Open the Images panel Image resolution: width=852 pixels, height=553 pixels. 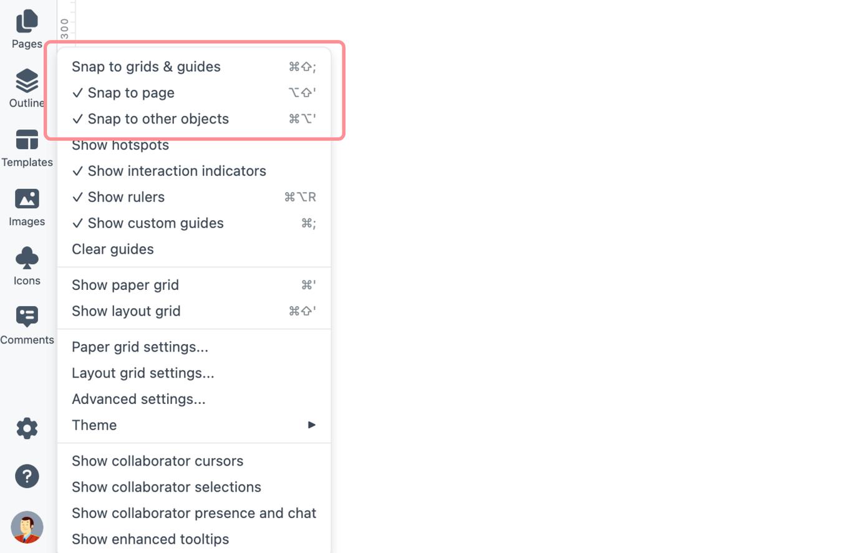pyautogui.click(x=26, y=206)
